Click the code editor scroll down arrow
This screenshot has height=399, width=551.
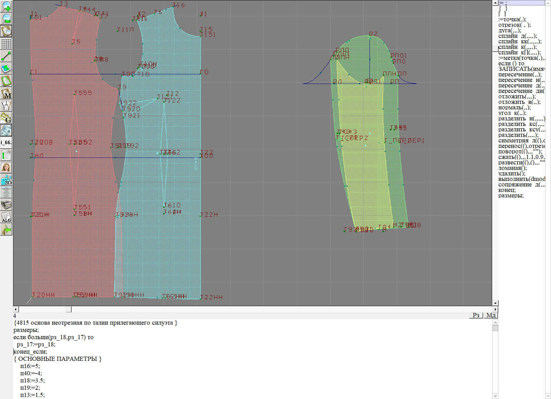tap(495, 396)
